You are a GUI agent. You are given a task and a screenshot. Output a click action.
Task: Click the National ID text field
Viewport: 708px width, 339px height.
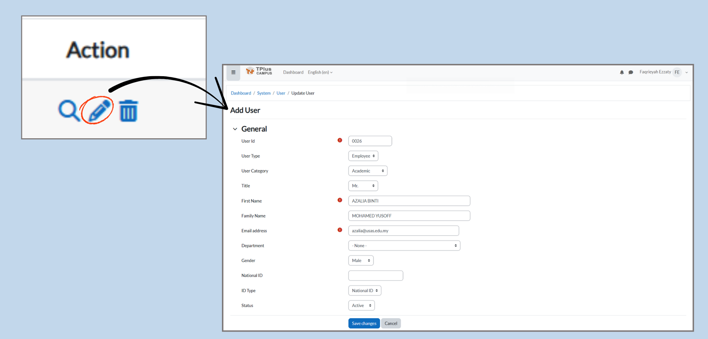[x=375, y=276]
